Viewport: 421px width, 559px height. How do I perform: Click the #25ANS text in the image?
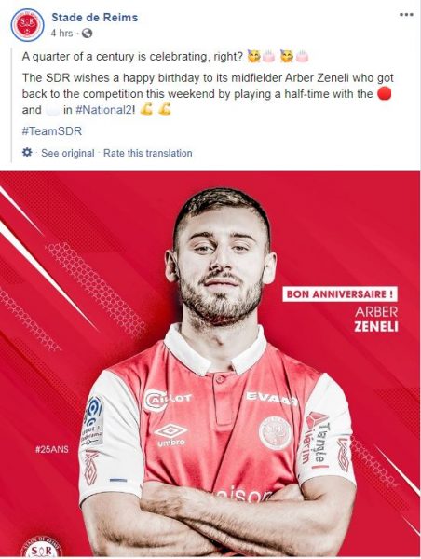coord(51,449)
